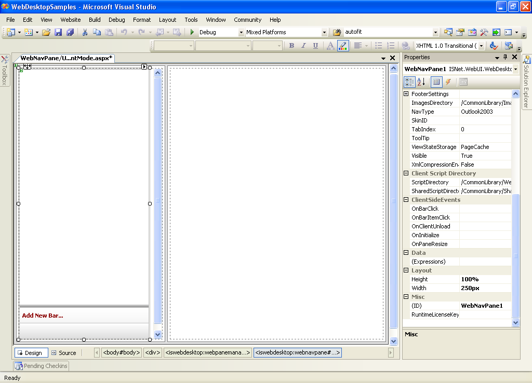Open the Website menu
Screen dimensions: 532x383
[x=71, y=20]
